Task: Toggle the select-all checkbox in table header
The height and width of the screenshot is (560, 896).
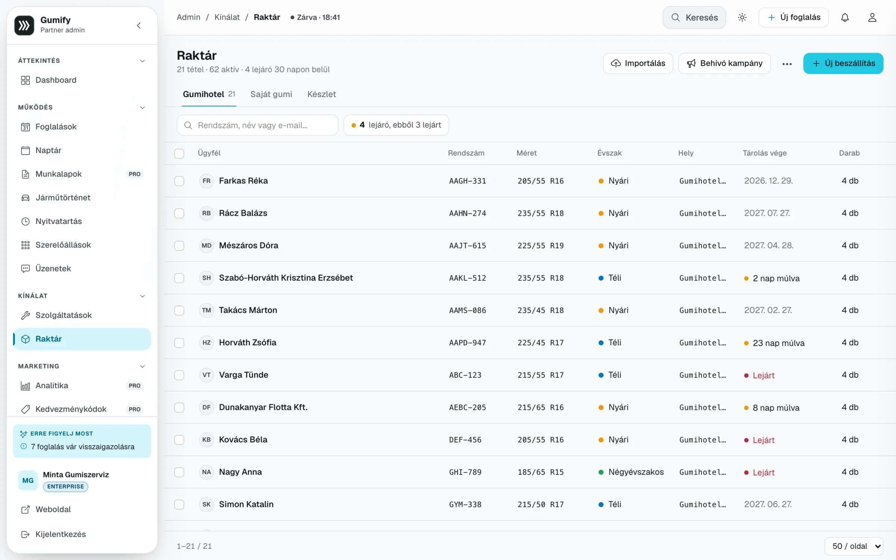Action: (179, 153)
